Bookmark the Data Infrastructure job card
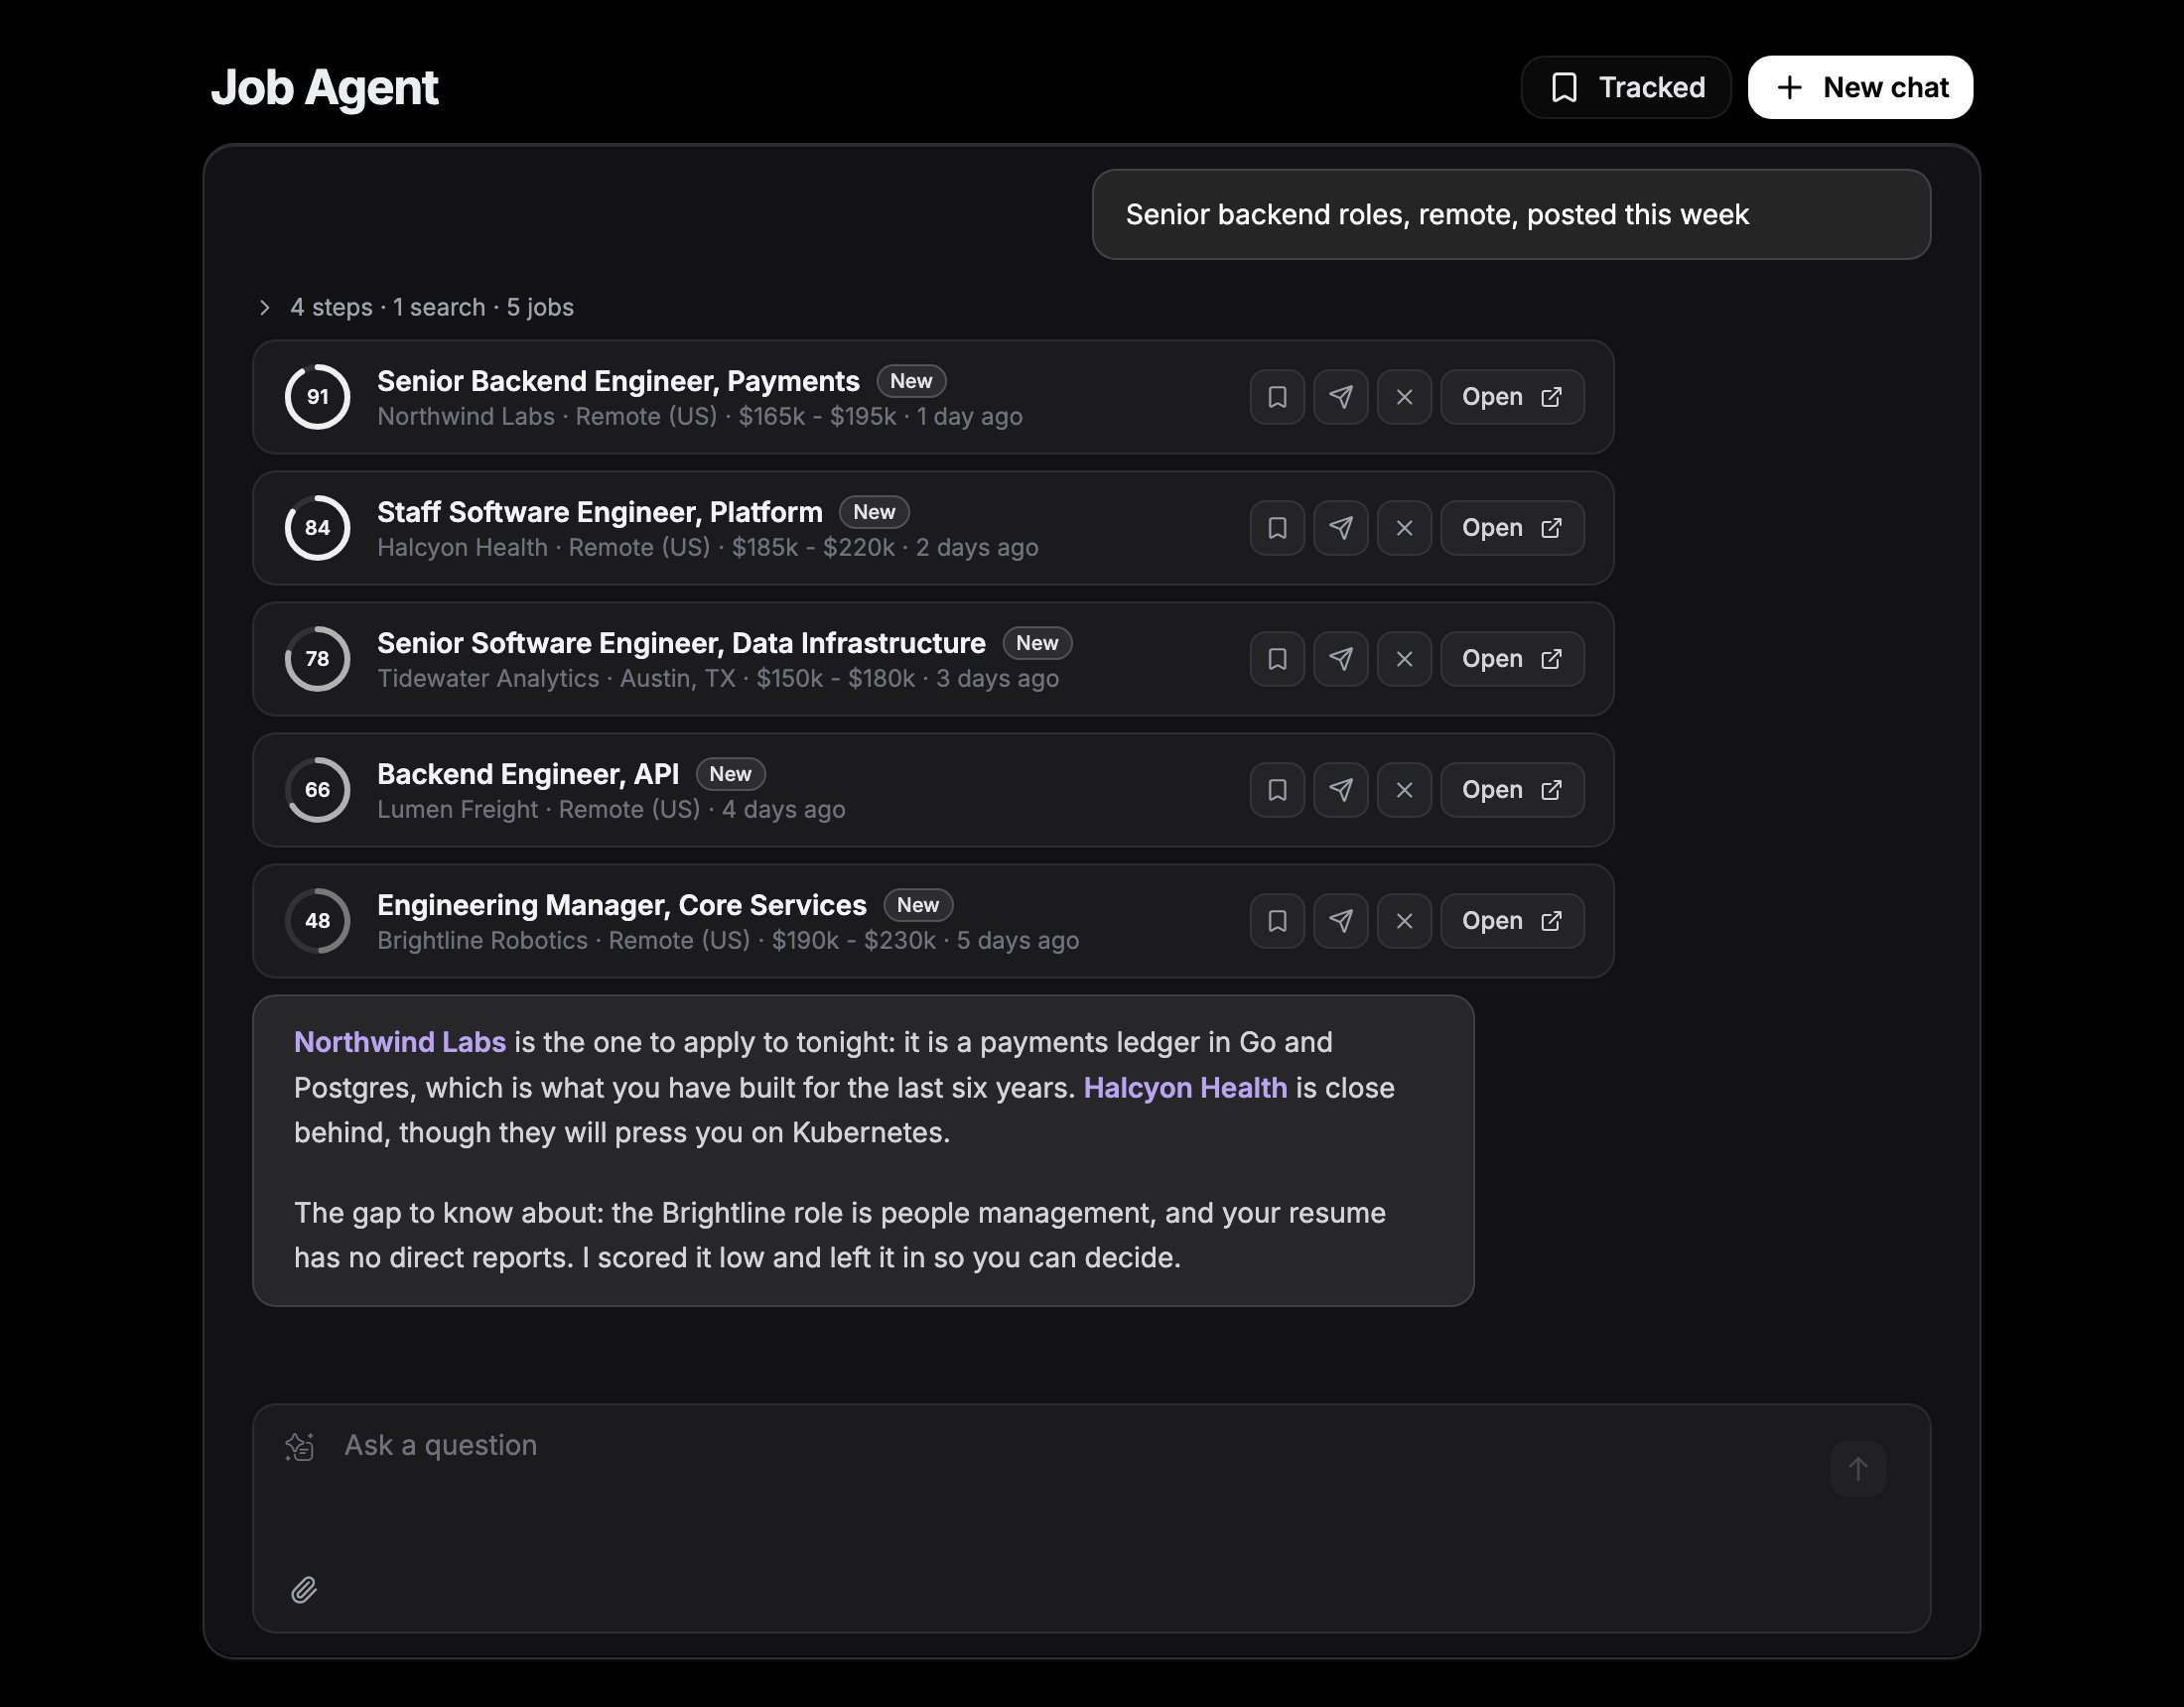The height and width of the screenshot is (1707, 2184). tap(1277, 659)
